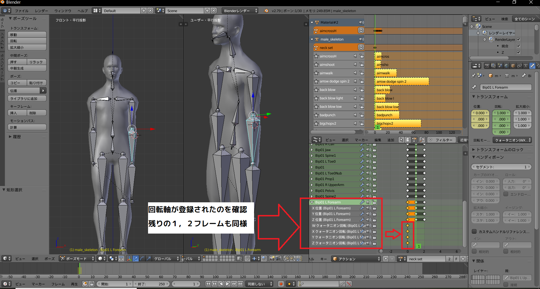540x289 pixels.
Task: Open the マーカー menu in dope sheet header
Action: [x=362, y=140]
